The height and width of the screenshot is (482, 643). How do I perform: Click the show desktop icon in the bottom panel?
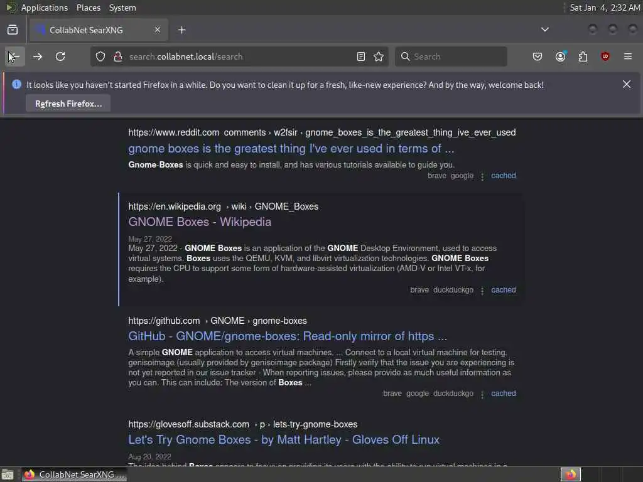click(x=8, y=474)
